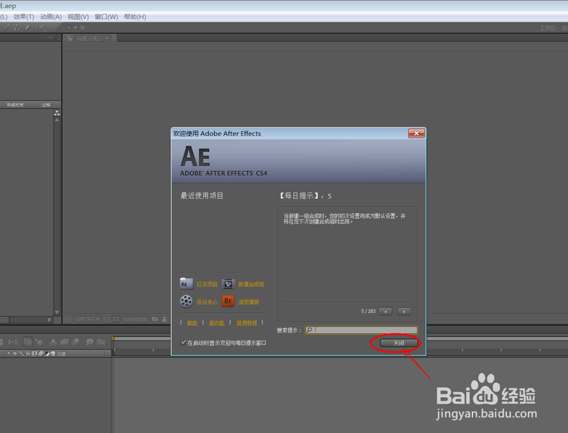Click the composition mini-flowchart icon in timeline
This screenshot has width=568, height=433.
click(x=13, y=342)
